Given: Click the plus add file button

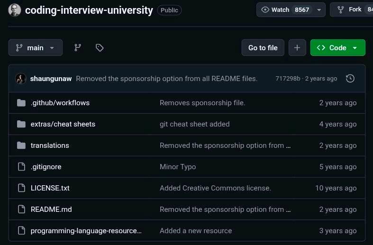Looking at the screenshot, I should point(297,47).
